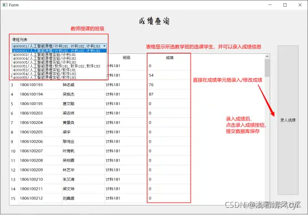Select score cell of student 1806100212
The image size is (308, 215).
169,198
